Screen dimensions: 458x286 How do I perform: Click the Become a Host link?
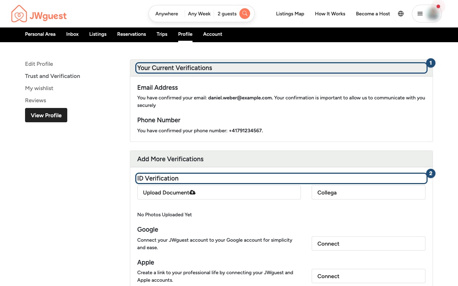tap(373, 14)
